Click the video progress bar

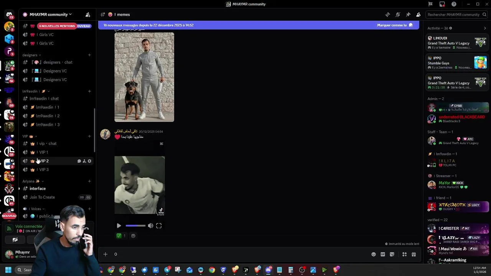coord(135,226)
